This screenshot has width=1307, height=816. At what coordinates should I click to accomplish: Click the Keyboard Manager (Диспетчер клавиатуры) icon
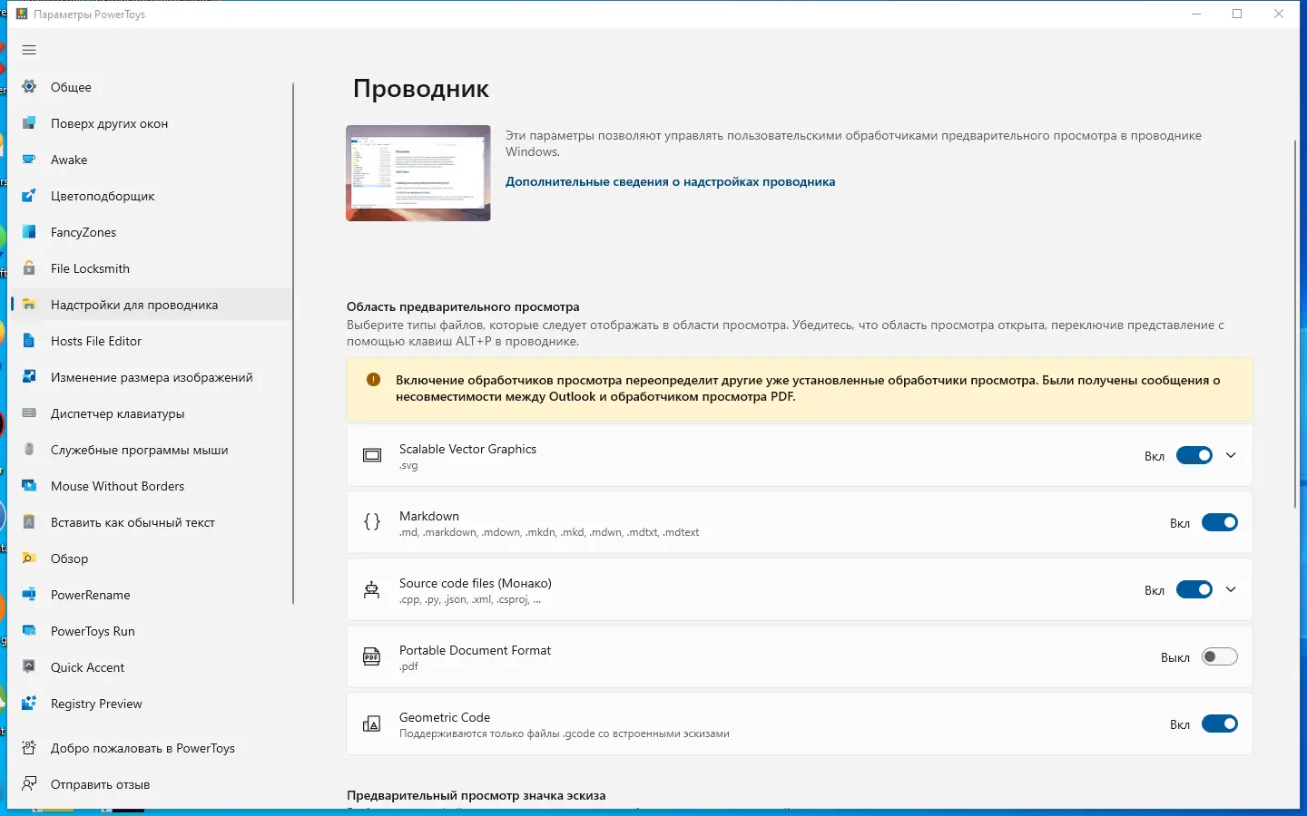[x=29, y=413]
